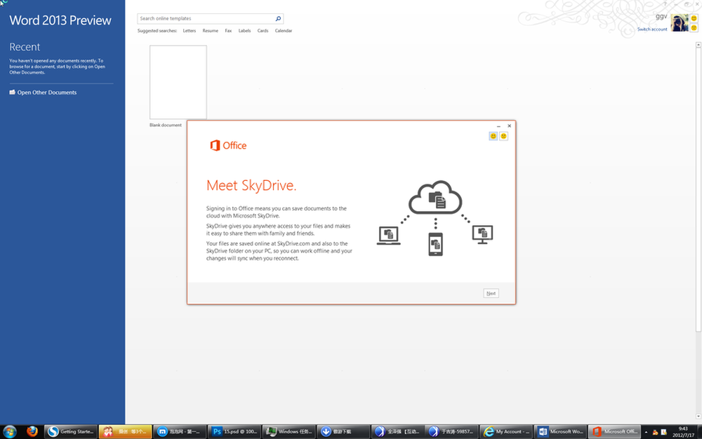Select the Cards suggested search

pyautogui.click(x=263, y=31)
